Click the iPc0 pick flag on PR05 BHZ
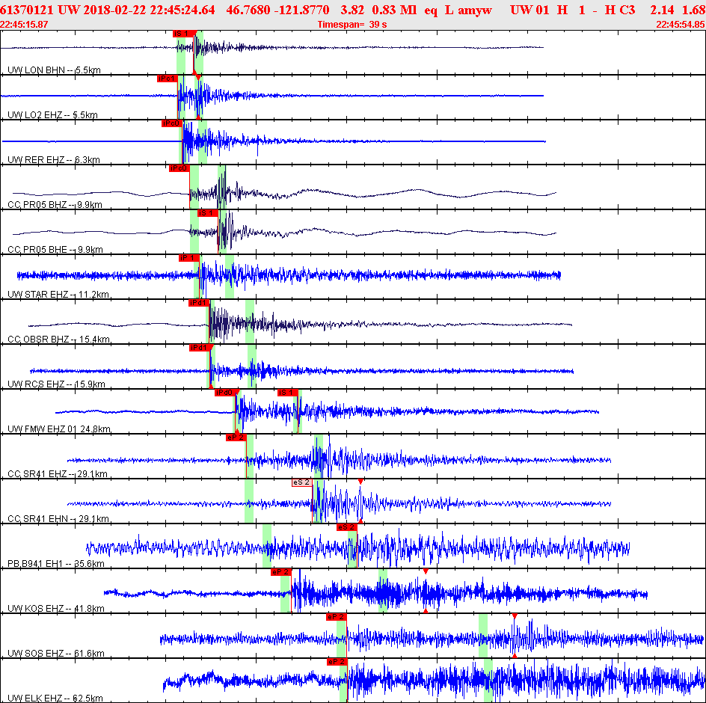Screen dimensions: 706x703 [179, 168]
